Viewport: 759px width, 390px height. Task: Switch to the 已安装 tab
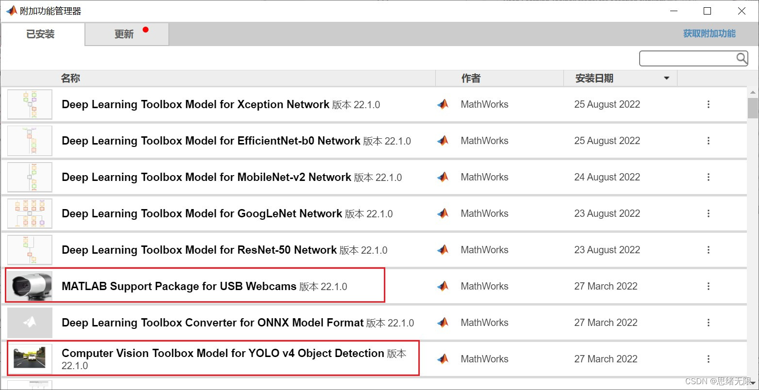click(x=43, y=34)
